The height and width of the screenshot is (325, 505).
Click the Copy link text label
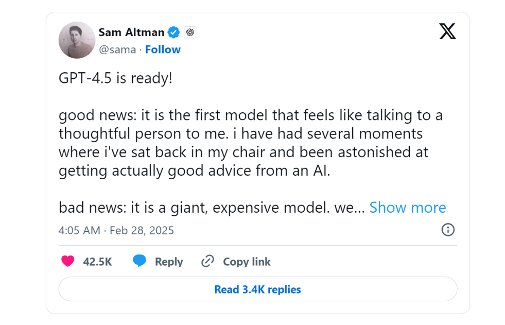(x=247, y=262)
